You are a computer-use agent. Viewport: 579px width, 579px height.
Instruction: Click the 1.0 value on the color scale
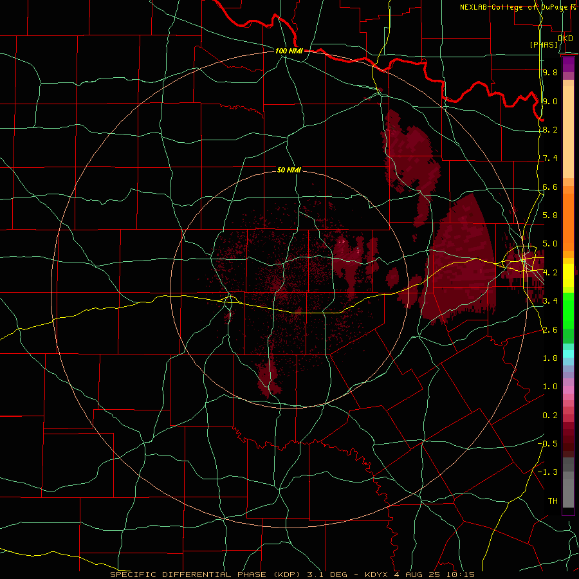click(x=550, y=387)
